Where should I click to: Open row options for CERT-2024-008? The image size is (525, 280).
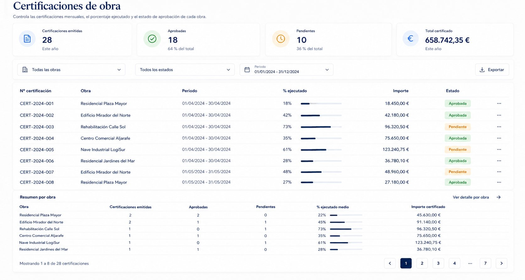point(499,182)
